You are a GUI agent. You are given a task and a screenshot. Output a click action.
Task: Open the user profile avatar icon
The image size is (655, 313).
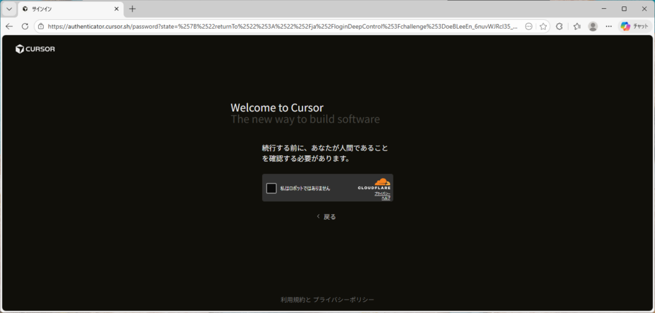click(x=593, y=26)
